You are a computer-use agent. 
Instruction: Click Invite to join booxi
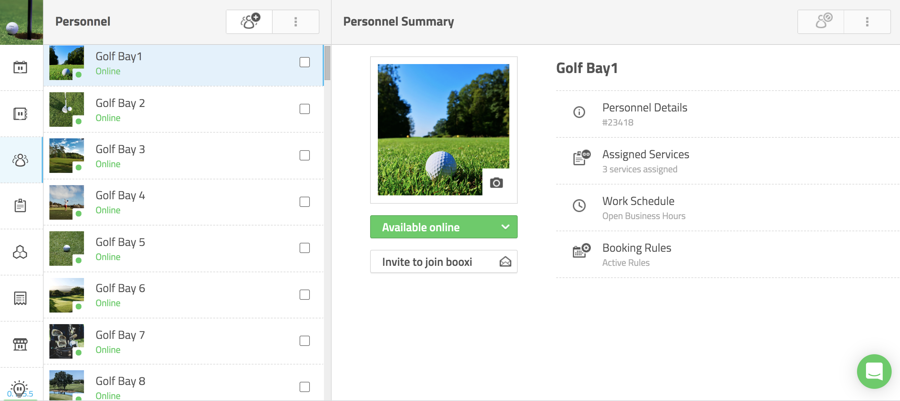(443, 261)
